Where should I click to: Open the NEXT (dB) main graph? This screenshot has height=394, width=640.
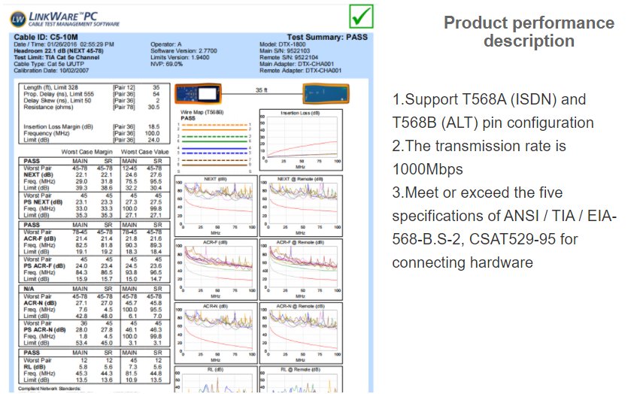(216, 206)
